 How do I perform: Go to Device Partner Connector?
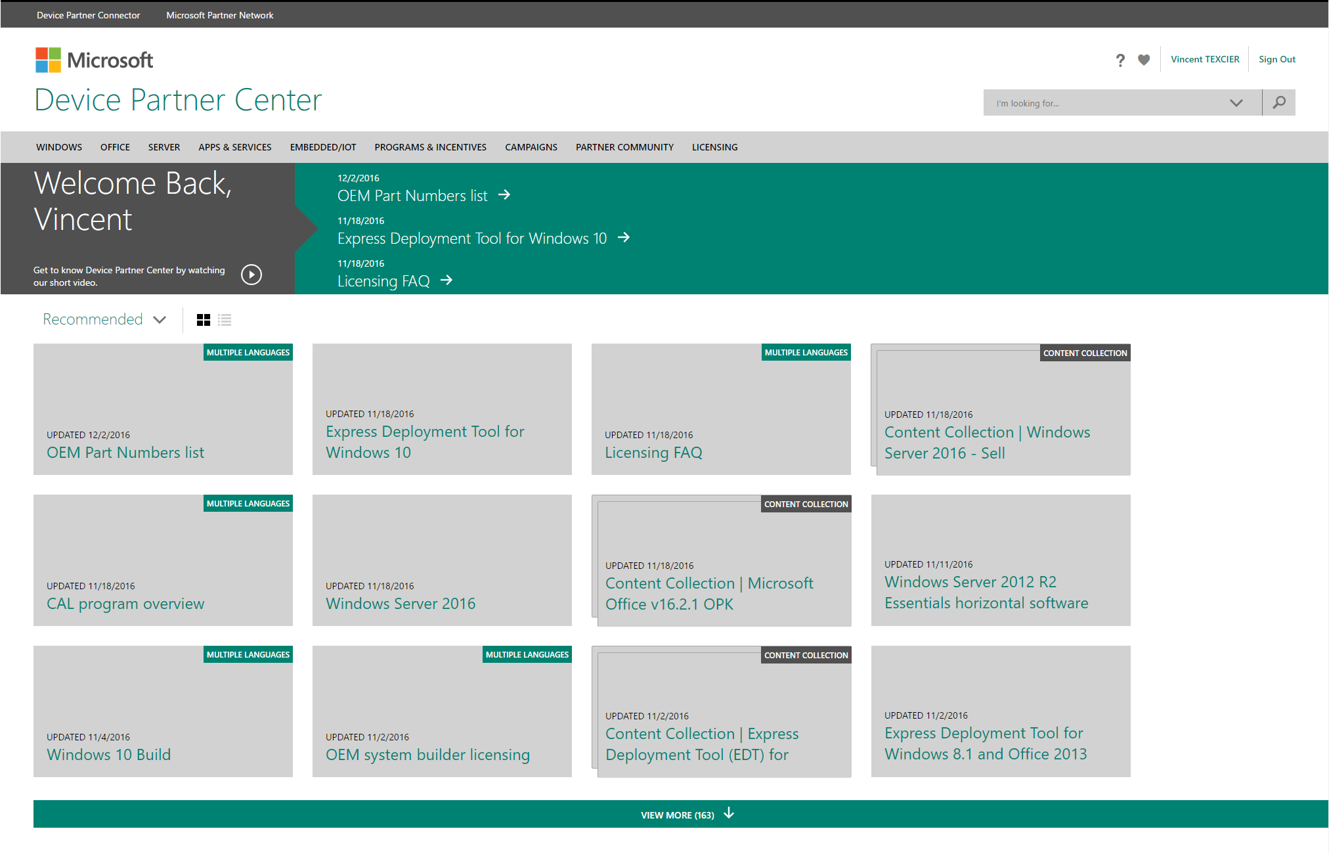coord(88,15)
